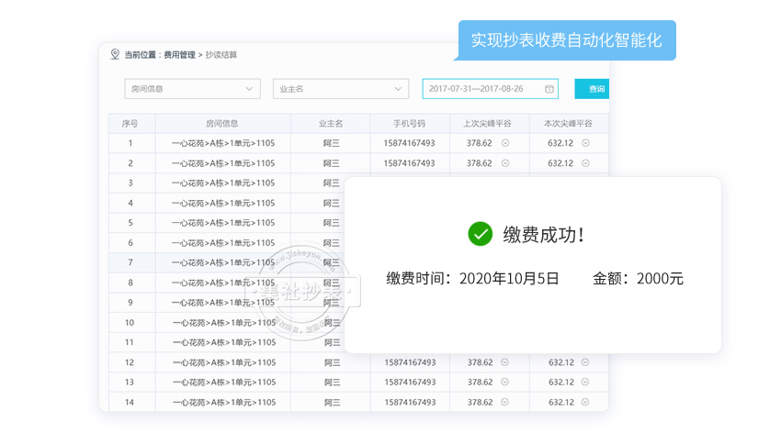The width and height of the screenshot is (781, 444).
Task: Click the circle arrow icon beside 378.62 in row 1
Action: click(x=505, y=143)
